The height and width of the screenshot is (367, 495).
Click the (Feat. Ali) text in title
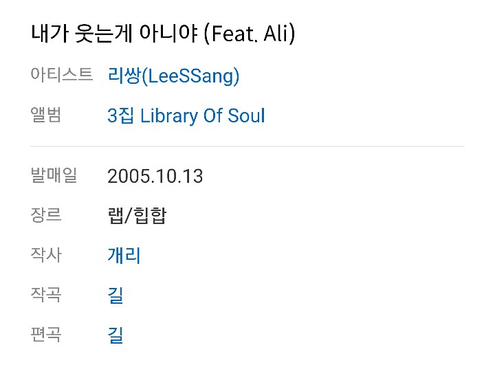pos(250,34)
